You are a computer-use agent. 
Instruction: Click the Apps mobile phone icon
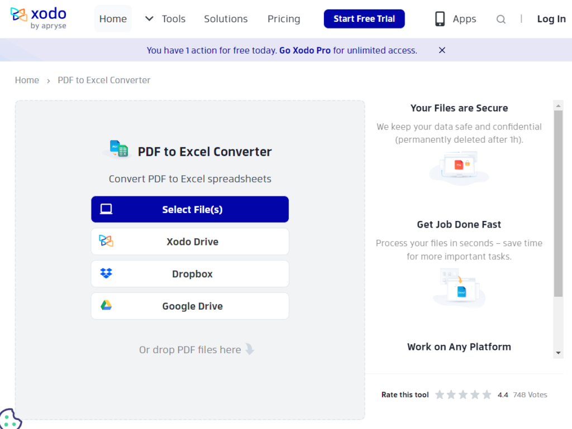[x=441, y=18]
